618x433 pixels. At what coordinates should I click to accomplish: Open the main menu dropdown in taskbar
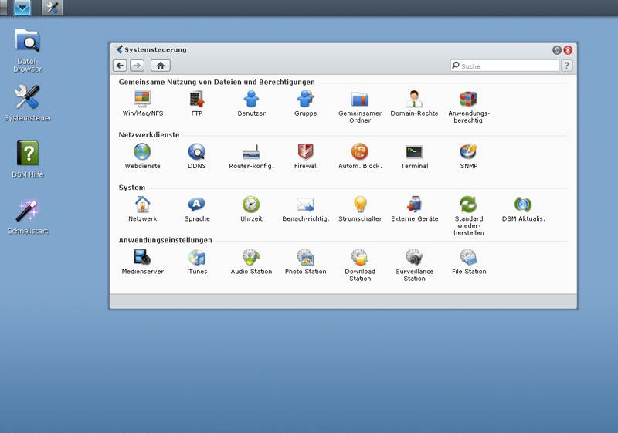tap(22, 8)
